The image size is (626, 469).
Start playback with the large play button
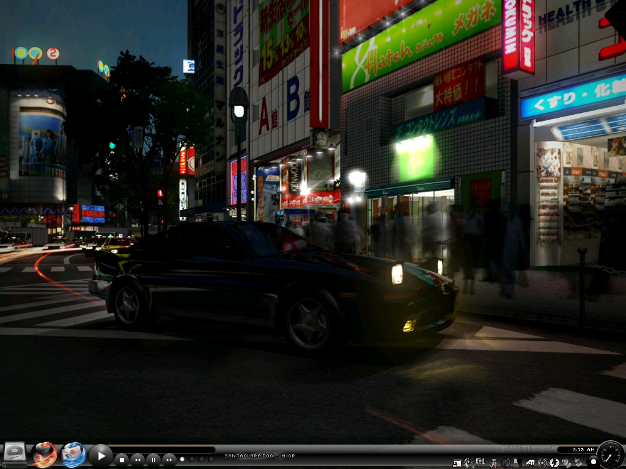[x=101, y=456]
